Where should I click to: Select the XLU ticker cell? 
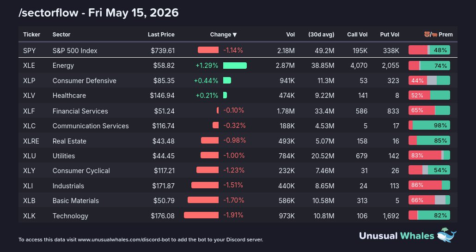click(x=30, y=156)
